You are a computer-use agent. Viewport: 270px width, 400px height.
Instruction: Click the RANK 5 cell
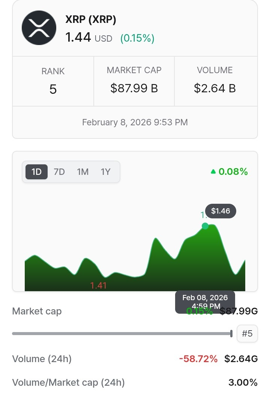[x=53, y=81]
